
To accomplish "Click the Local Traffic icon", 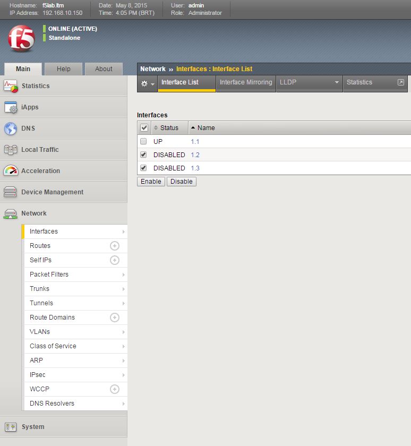I will click(11, 150).
